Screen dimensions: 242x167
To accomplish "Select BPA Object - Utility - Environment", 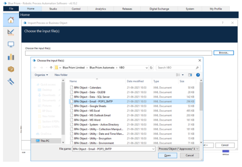I will tap(132, 143).
